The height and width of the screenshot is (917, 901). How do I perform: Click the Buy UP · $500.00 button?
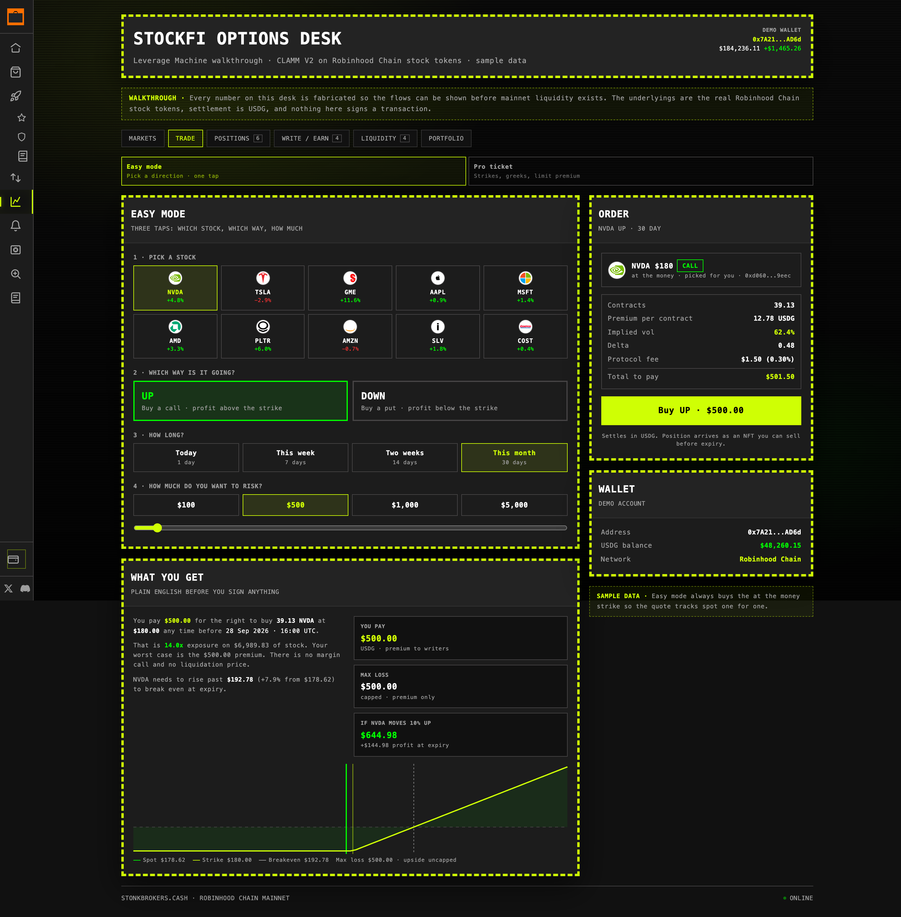coord(701,411)
